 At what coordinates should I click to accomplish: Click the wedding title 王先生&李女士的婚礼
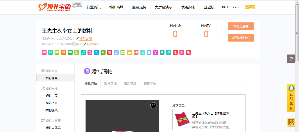click(x=67, y=31)
